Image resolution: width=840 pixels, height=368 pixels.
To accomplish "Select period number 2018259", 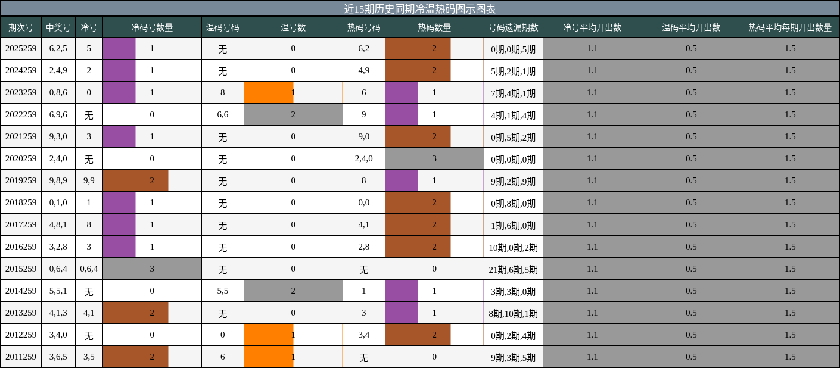I will coord(21,202).
